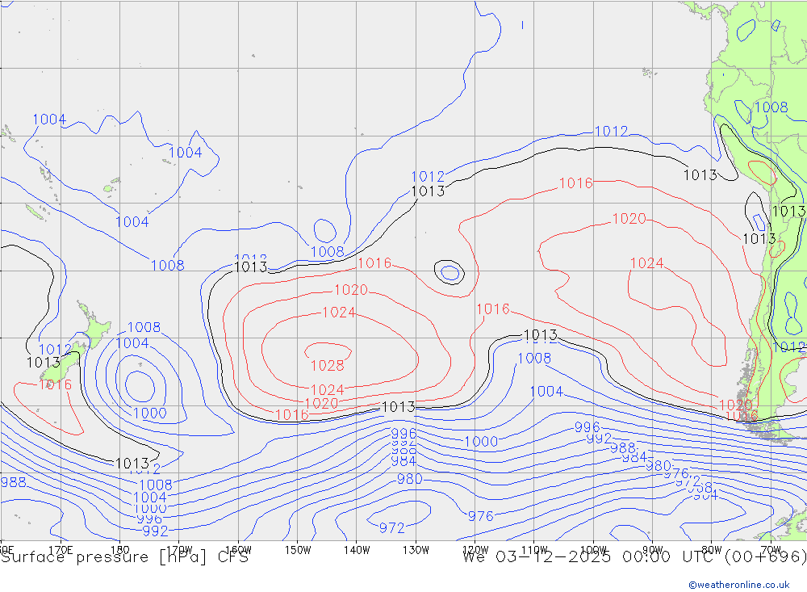Click the 100W longitude axis label
The width and height of the screenshot is (807, 592).
(593, 550)
